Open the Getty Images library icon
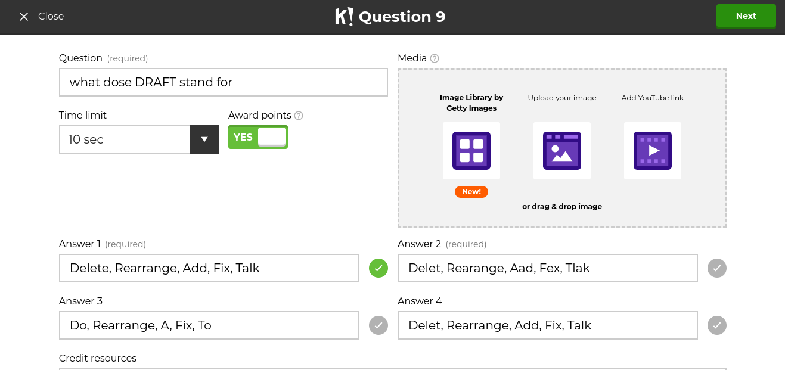The width and height of the screenshot is (785, 370). pyautogui.click(x=471, y=151)
